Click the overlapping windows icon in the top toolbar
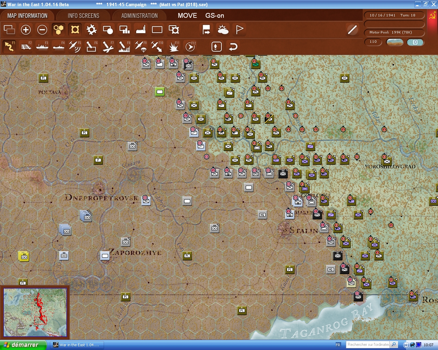The height and width of the screenshot is (350, 438). (x=9, y=30)
